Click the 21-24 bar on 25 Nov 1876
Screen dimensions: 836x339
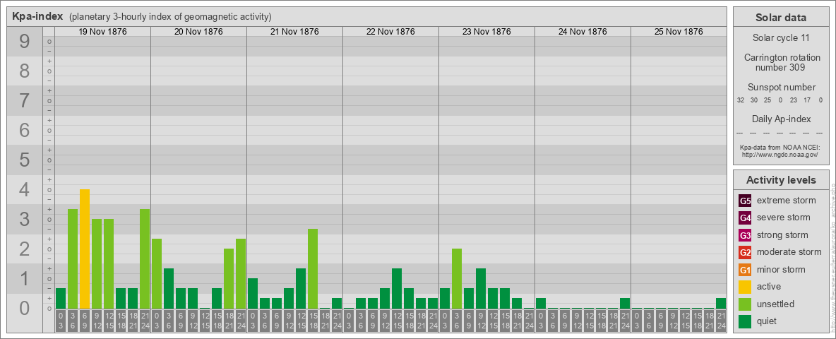click(x=721, y=303)
